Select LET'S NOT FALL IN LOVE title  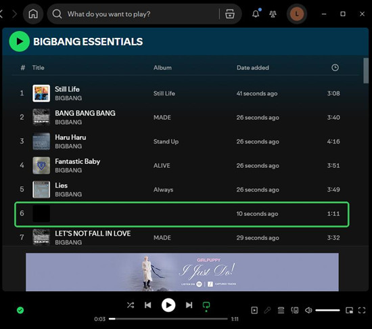(x=93, y=234)
